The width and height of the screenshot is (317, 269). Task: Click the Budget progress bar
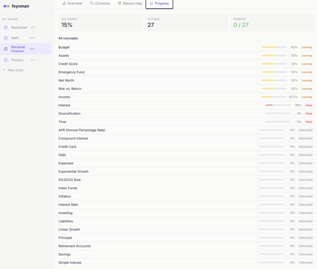pyautogui.click(x=274, y=47)
